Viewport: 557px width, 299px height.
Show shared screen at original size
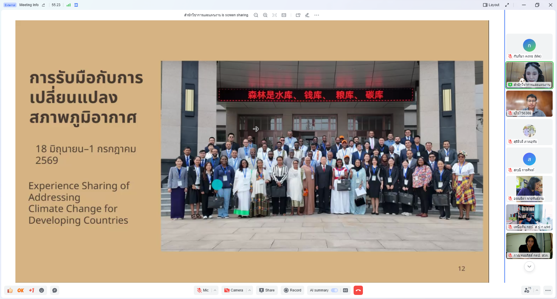(x=284, y=15)
